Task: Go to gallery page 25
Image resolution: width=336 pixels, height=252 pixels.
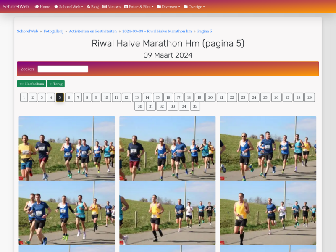Action: [265, 97]
